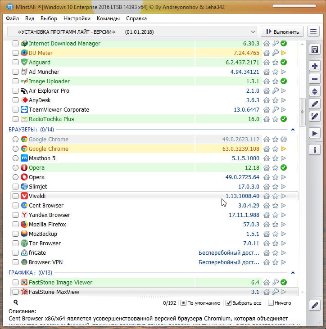Image resolution: width=326 pixels, height=329 pixels.
Task: Collapse the ГРАФИКА section
Action: (293, 273)
